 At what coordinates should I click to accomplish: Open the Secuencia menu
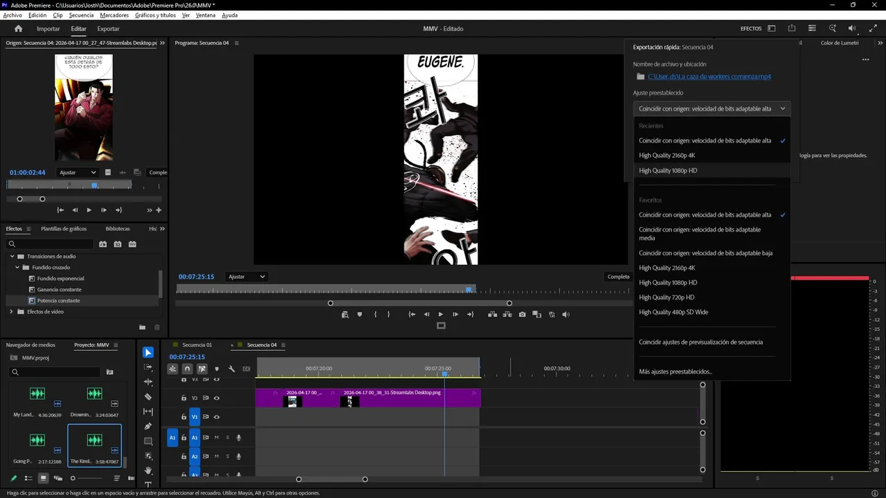point(81,15)
